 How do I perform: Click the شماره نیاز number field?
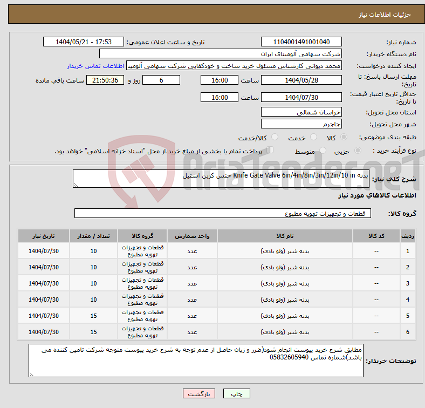(301, 42)
